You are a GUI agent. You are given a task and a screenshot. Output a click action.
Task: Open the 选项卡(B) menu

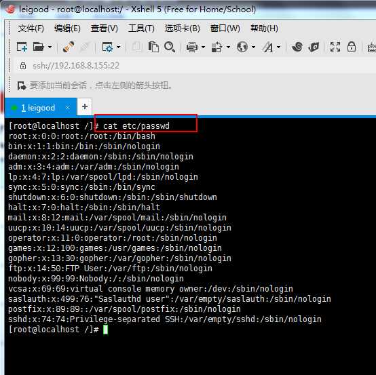183,28
